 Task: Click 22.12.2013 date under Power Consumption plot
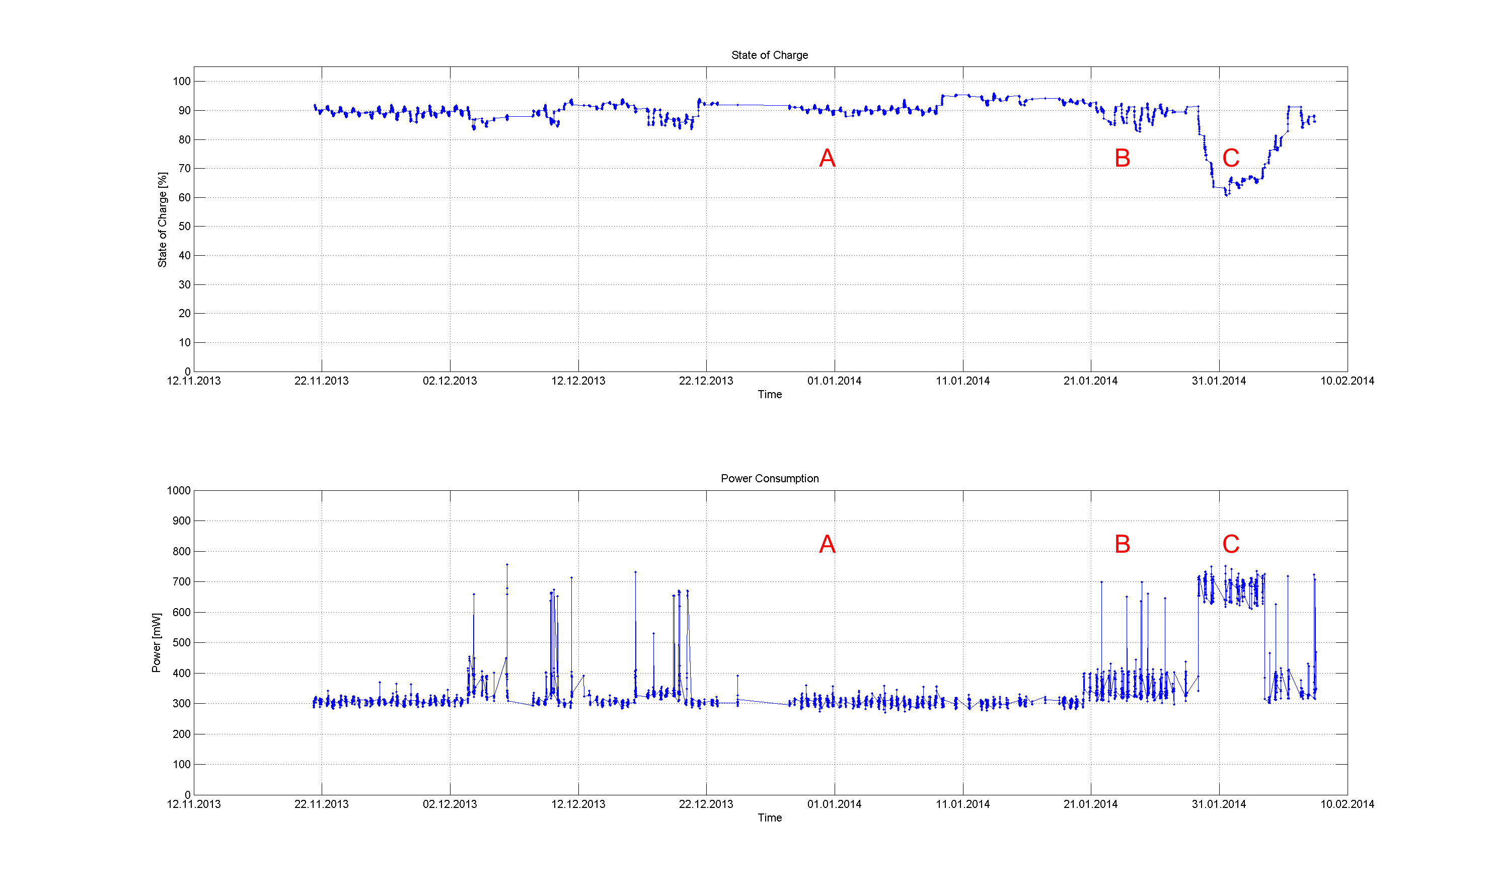[706, 804]
